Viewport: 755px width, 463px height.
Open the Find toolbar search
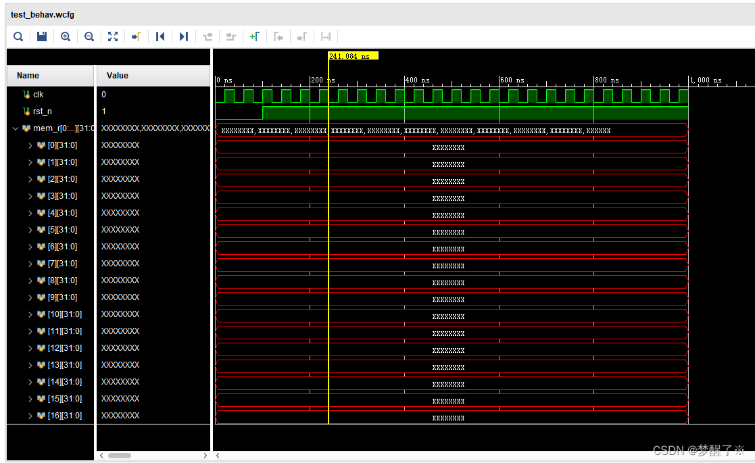(x=18, y=36)
